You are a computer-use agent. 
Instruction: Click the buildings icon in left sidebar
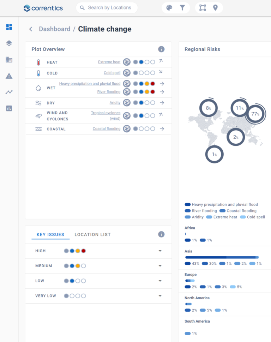coord(9,60)
